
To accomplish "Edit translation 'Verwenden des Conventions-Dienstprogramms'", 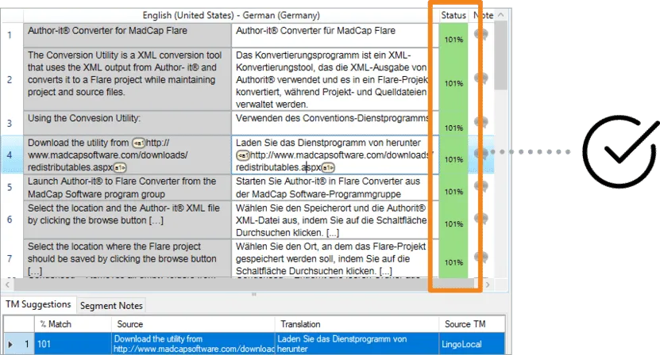I will pos(333,119).
